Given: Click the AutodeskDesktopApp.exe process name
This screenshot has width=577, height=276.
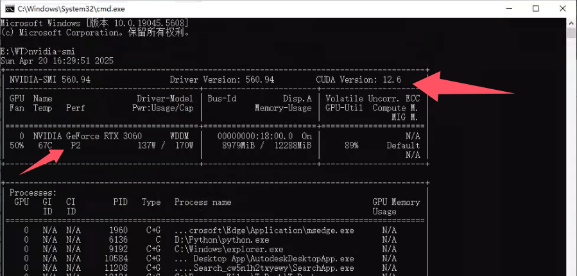Looking at the screenshot, I should (264, 259).
